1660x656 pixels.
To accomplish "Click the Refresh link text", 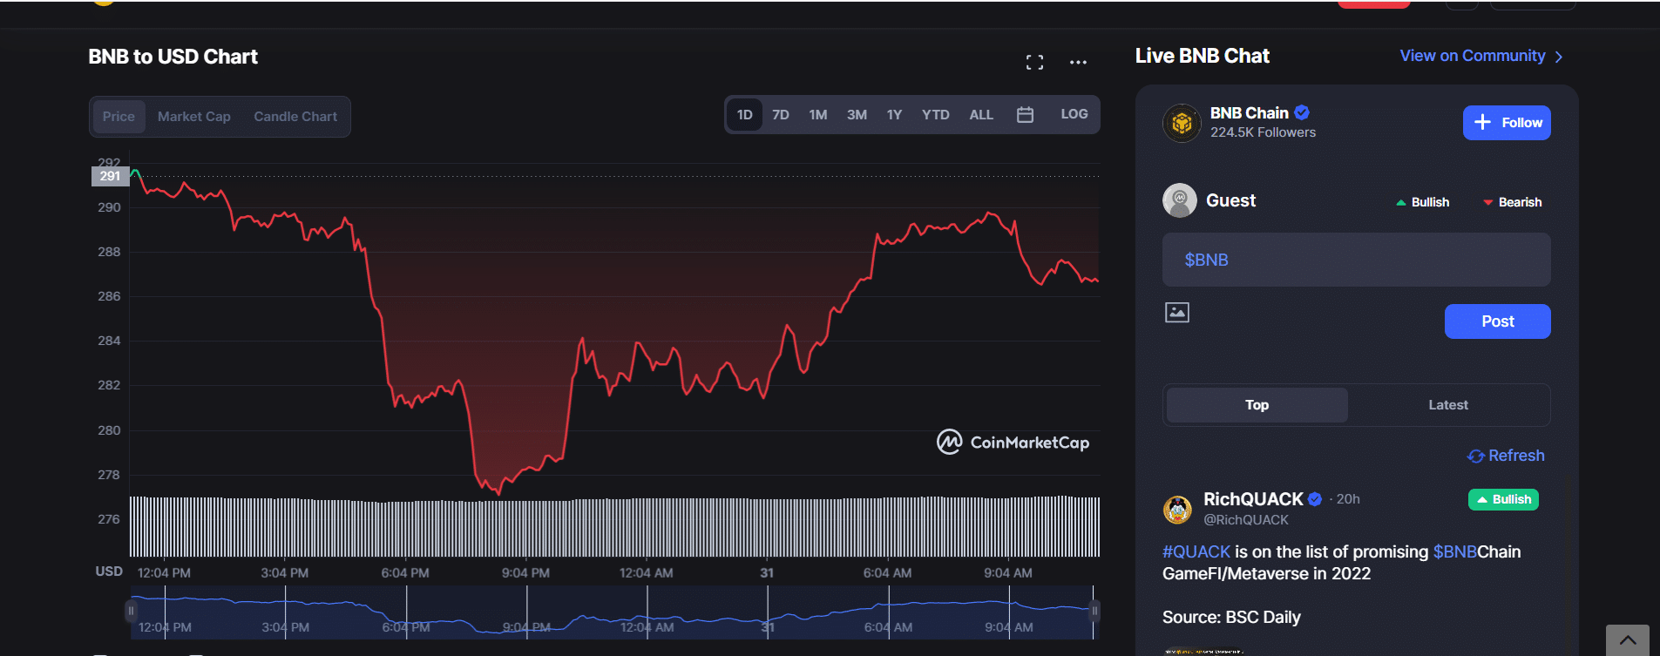I will pos(1516,456).
